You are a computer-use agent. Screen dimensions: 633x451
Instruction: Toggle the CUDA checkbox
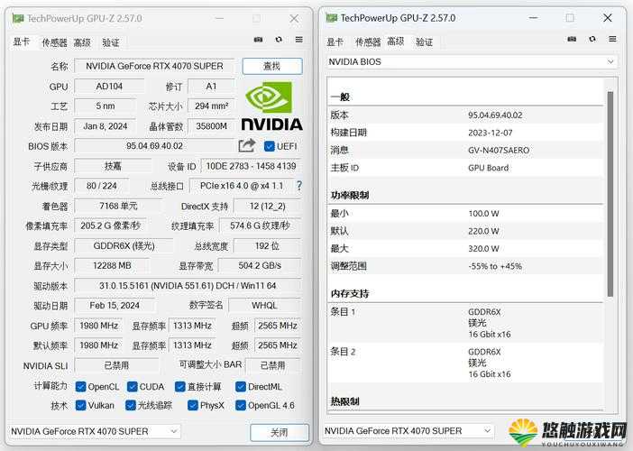pos(132,386)
